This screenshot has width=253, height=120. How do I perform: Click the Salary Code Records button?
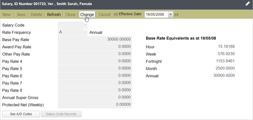pyautogui.click(x=61, y=114)
